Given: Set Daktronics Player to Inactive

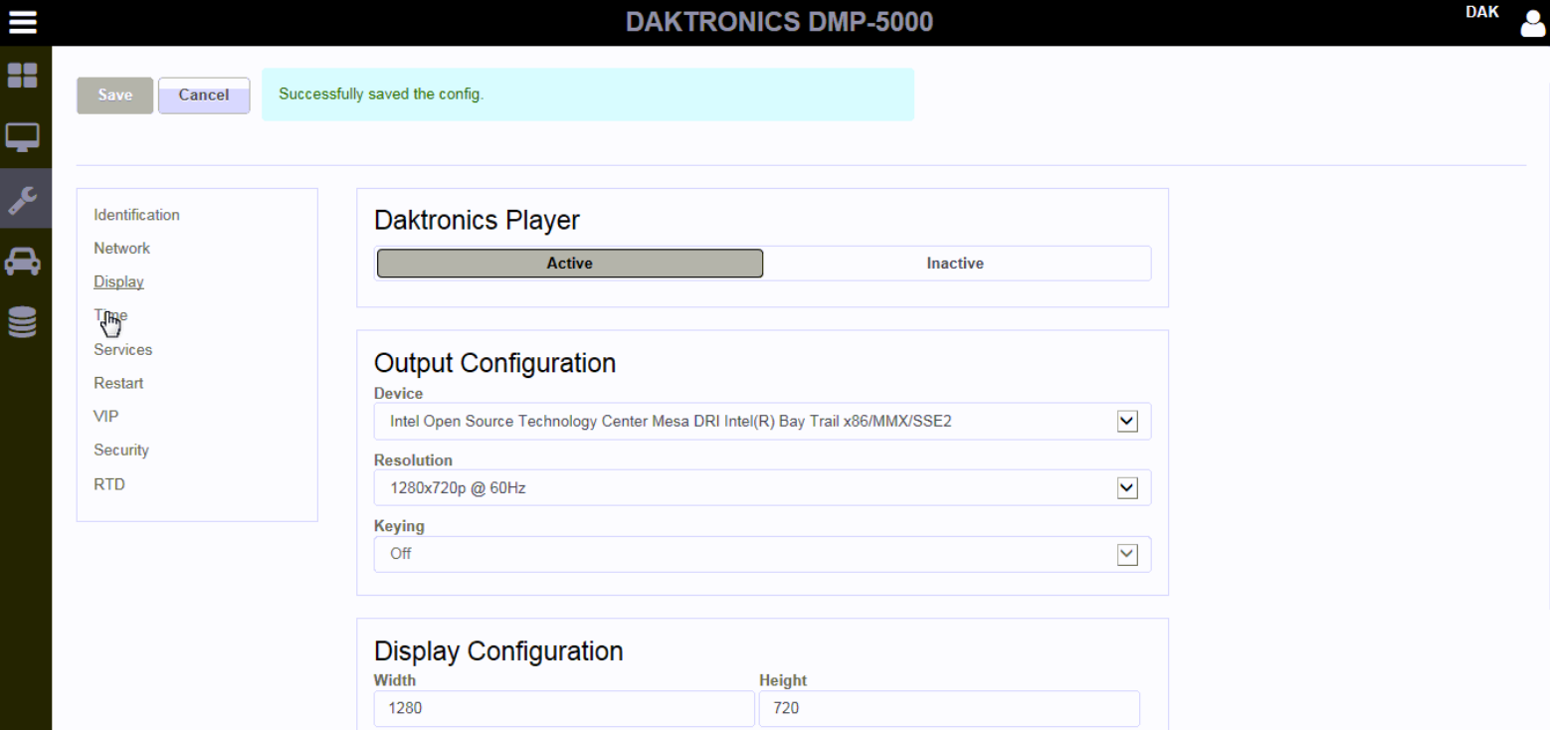Looking at the screenshot, I should (954, 263).
